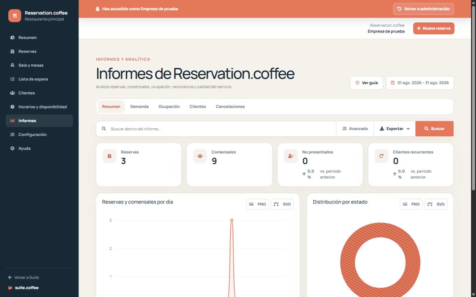The image size is (476, 297).
Task: Click the Reservation.coffee fork-and-knife logo icon
Action: (x=15, y=16)
